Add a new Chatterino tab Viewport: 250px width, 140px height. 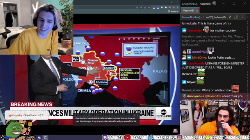point(203,10)
